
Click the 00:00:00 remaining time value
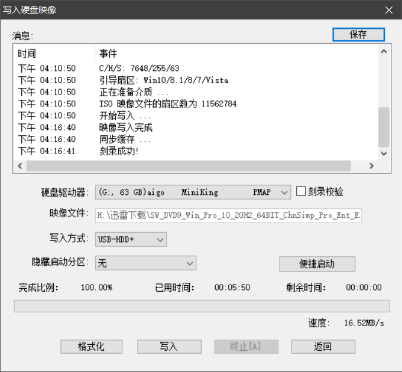pyautogui.click(x=364, y=288)
